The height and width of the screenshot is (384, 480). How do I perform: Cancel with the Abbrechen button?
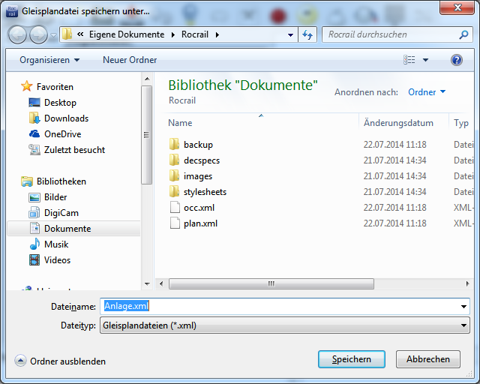pos(427,359)
